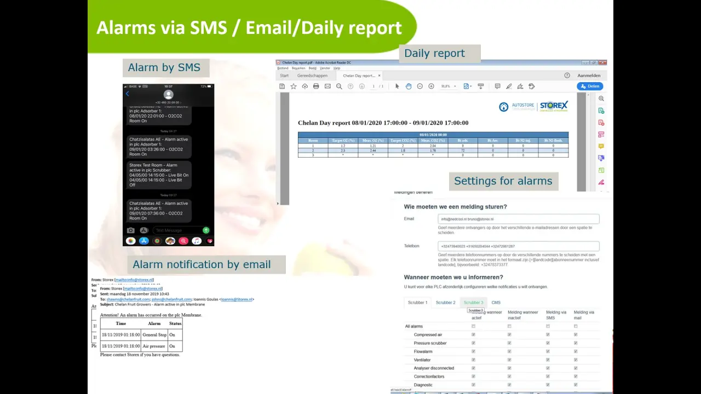This screenshot has height=394, width=701.
Task: Click the zoom in plus icon
Action: click(431, 86)
